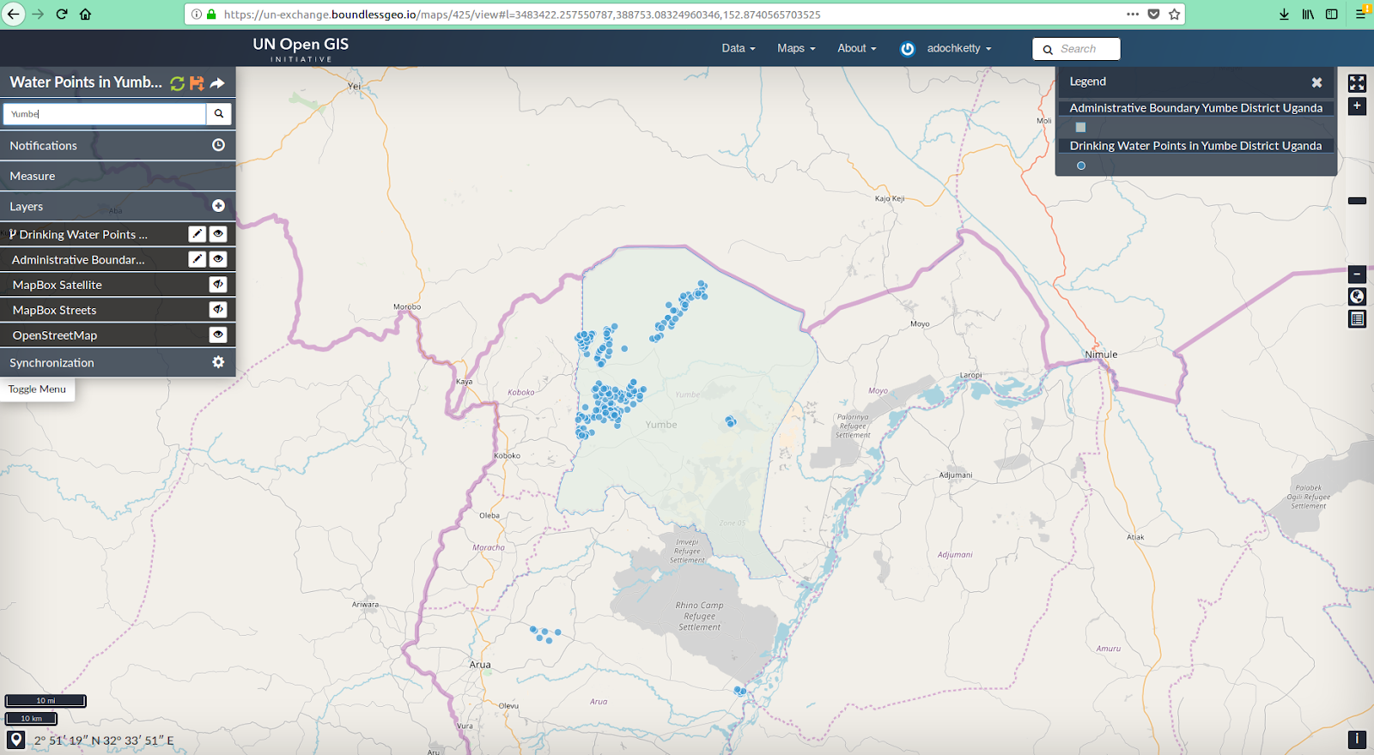Hide the Drinking Water Points layer

[218, 233]
